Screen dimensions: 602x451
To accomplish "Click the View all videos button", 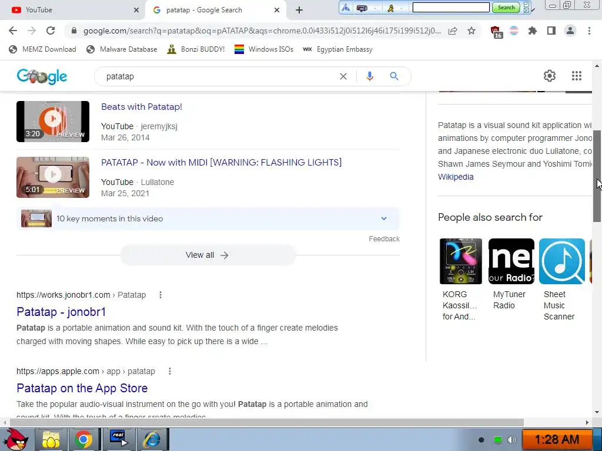I will 208,255.
